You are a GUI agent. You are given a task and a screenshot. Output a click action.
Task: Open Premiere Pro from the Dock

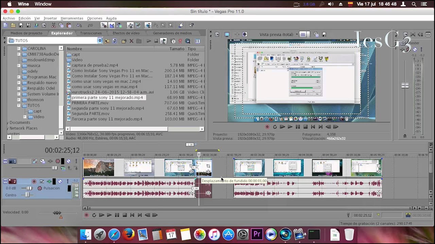pyautogui.click(x=257, y=234)
